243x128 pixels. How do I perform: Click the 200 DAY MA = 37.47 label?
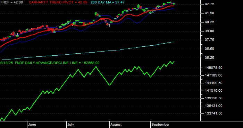[108, 2]
